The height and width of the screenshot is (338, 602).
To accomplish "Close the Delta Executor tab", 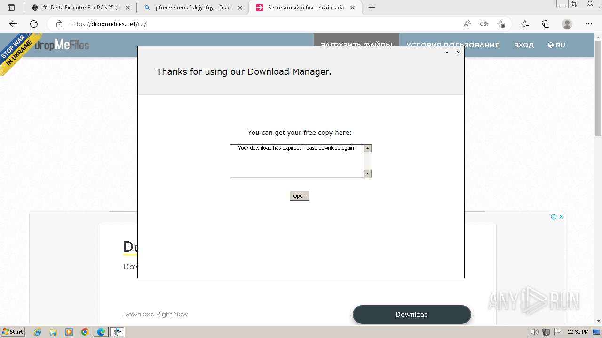I will point(127,8).
